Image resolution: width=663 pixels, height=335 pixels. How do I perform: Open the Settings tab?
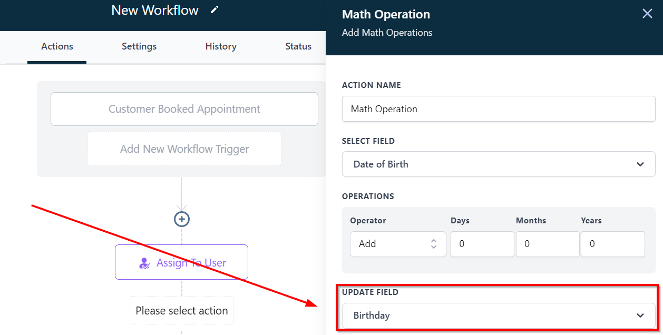139,46
